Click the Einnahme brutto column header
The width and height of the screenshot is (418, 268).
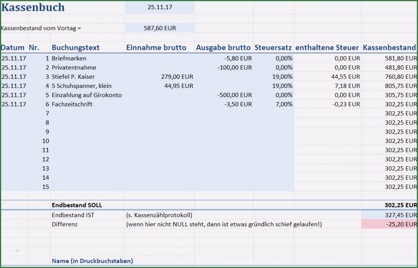tap(156, 47)
